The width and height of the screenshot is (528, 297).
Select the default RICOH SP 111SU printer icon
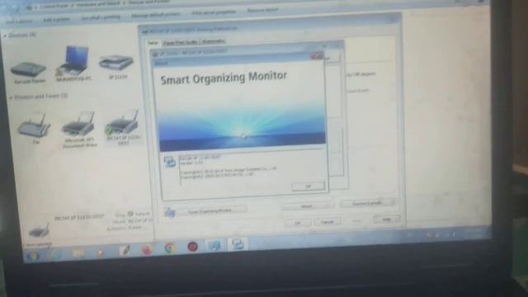(123, 123)
